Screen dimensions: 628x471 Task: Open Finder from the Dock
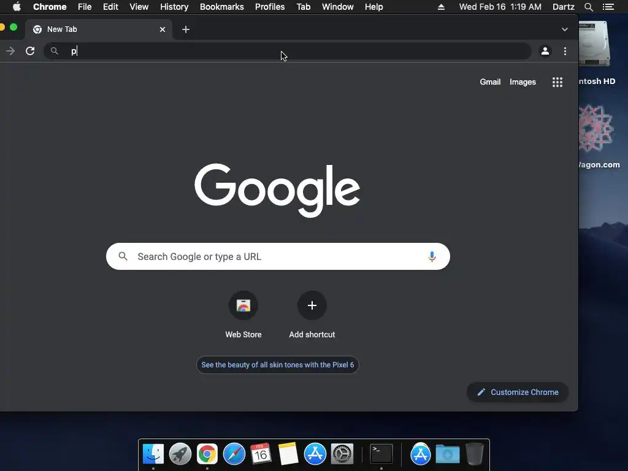[x=153, y=454]
